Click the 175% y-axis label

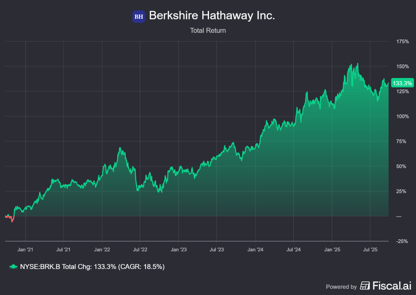[402, 42]
